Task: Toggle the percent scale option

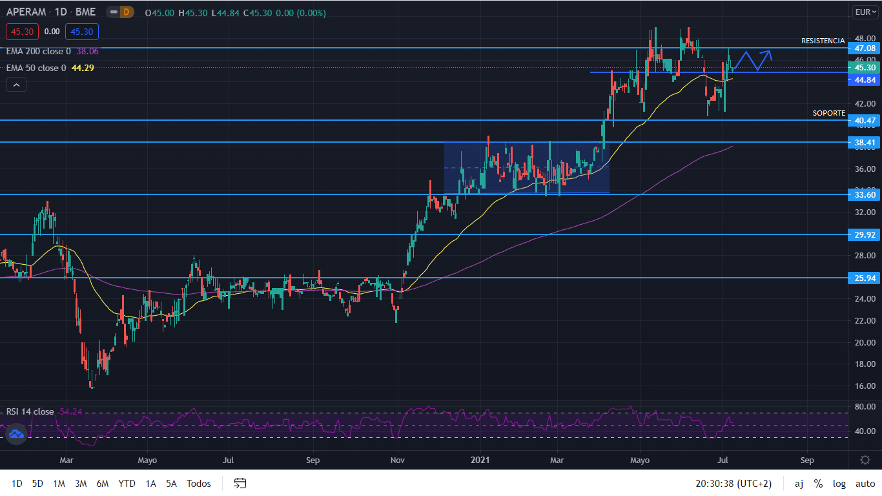Action: [818, 484]
